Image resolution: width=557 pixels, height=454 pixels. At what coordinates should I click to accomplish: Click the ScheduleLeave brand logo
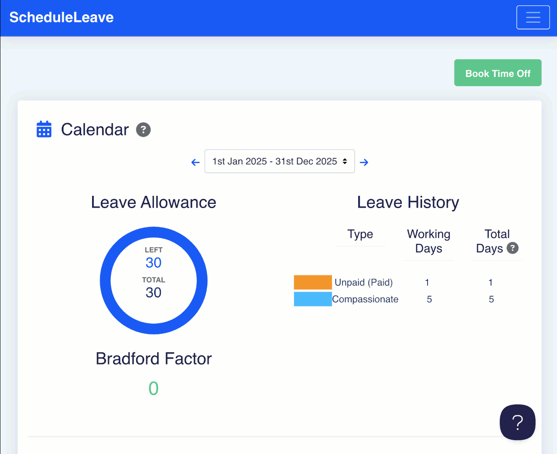click(61, 17)
